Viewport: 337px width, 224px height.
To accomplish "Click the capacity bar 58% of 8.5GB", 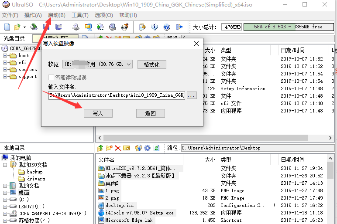I will point(289,27).
